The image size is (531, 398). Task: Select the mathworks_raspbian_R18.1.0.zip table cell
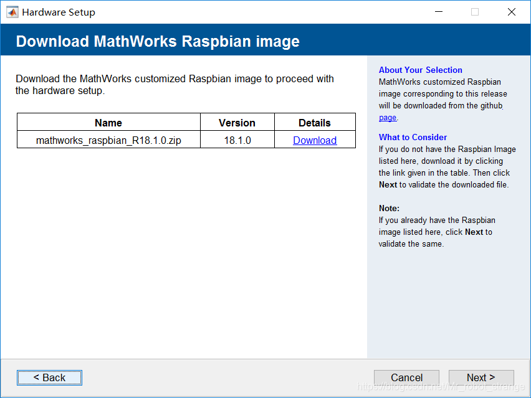click(108, 140)
